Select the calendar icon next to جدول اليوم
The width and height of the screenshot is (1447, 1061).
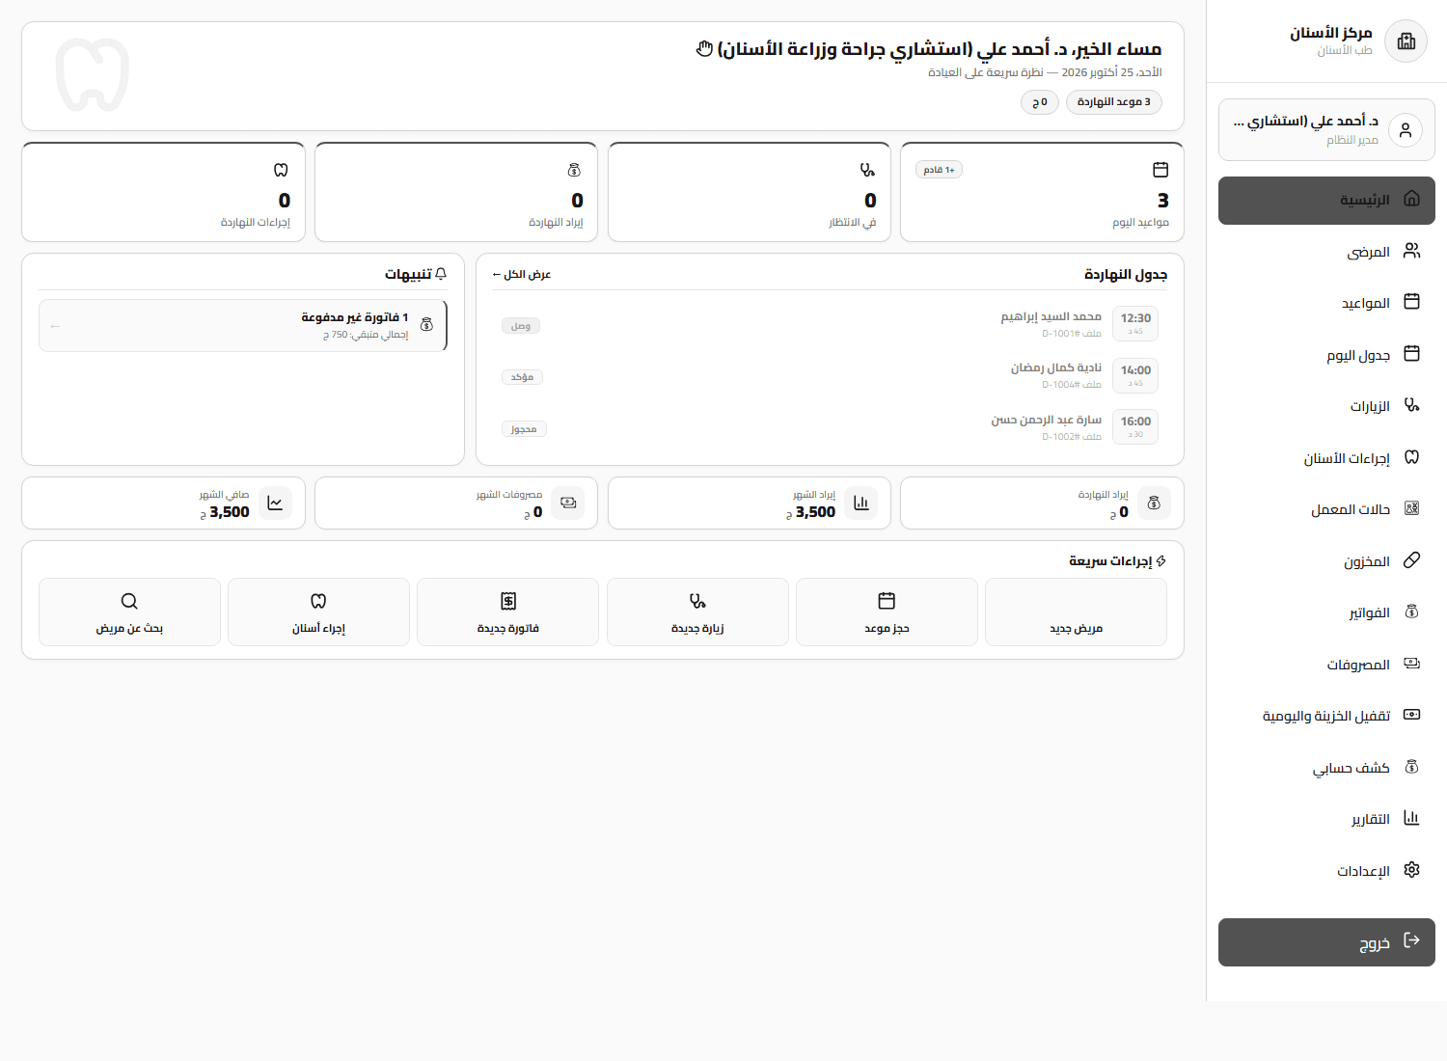tap(1411, 354)
